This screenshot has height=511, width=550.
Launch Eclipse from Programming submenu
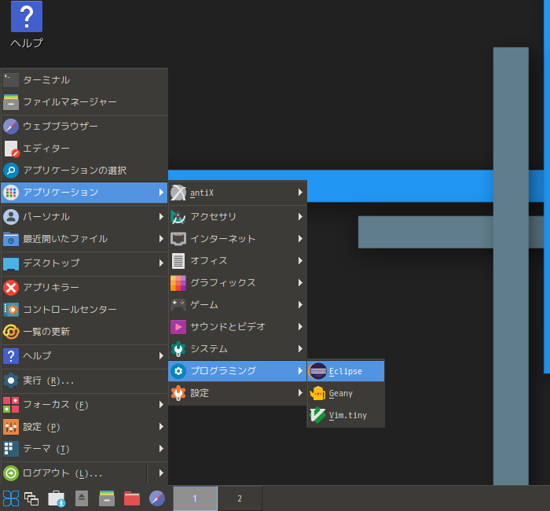346,371
